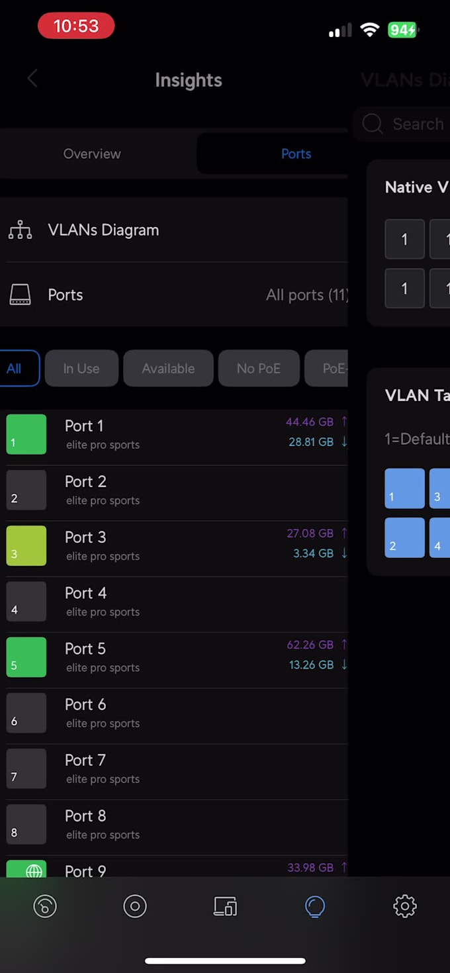This screenshot has height=973, width=450.
Task: Open All ports (11) list
Action: coord(307,295)
